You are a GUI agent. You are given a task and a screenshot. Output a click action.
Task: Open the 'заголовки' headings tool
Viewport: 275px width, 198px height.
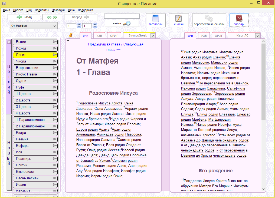(x=156, y=20)
